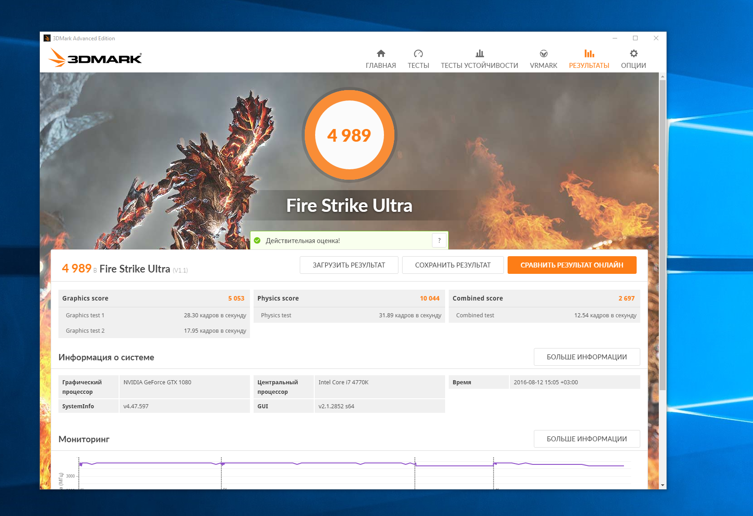753x516 pixels.
Task: Click the Physics test row
Action: (x=349, y=315)
